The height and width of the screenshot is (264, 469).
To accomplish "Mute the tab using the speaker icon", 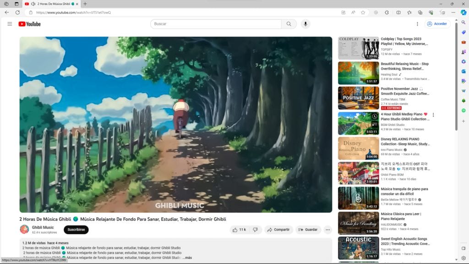I will (x=33, y=4).
